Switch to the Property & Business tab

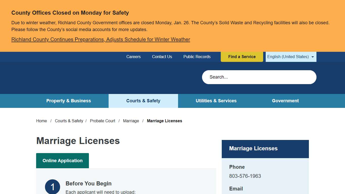click(x=68, y=101)
